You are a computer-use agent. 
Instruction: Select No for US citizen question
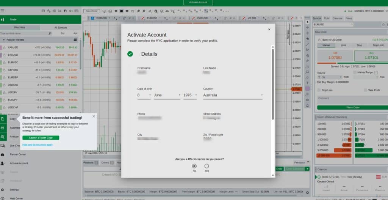[x=194, y=166]
